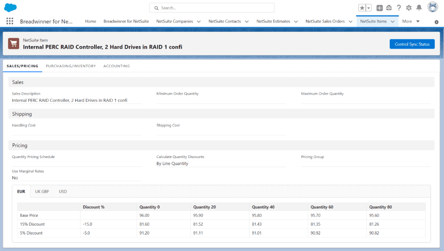Open the Trailhead guidance icon

[389, 8]
